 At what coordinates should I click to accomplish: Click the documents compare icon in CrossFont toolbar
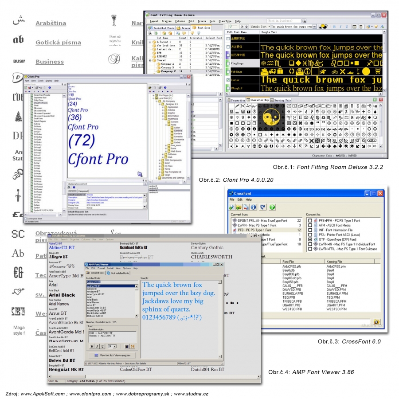click(246, 207)
